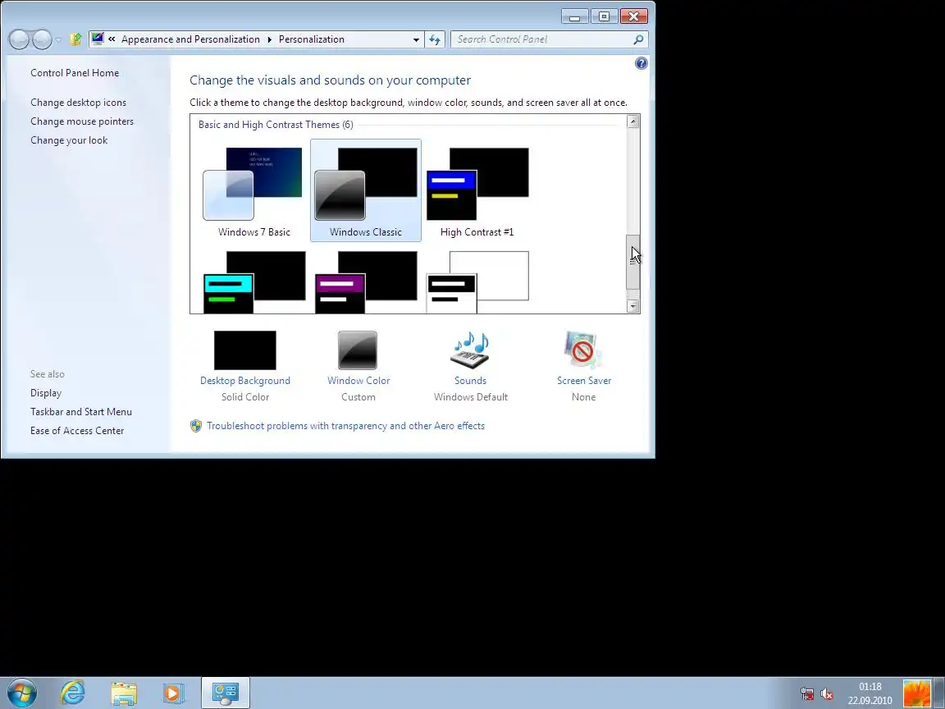This screenshot has width=945, height=709.
Task: Click the Desktop Background link
Action: click(x=244, y=381)
